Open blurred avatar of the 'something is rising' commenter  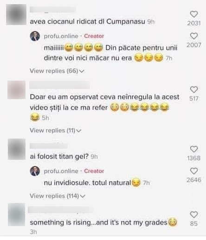point(17,215)
